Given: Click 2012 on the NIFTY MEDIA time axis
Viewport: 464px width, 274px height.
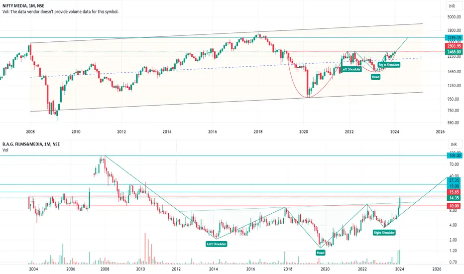Looking at the screenshot, I should tap(121, 132).
